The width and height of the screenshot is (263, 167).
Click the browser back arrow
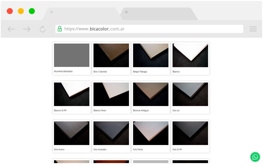click(11, 29)
